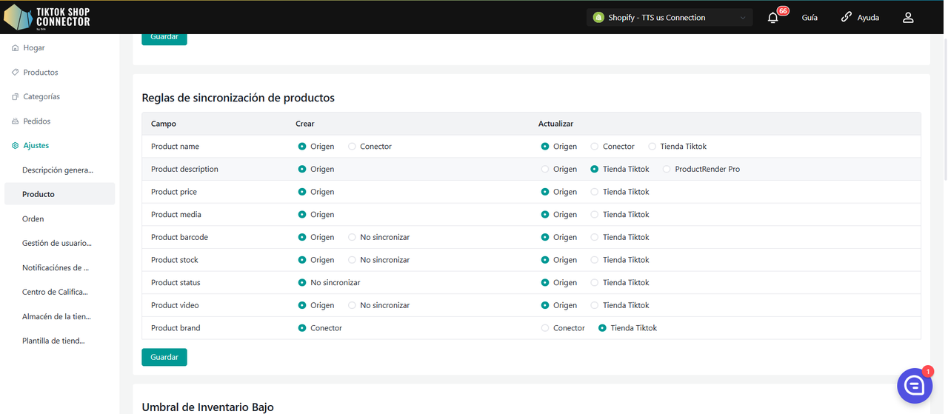The width and height of the screenshot is (948, 414).
Task: Click the TikTok Shop Connector logo
Action: click(47, 17)
